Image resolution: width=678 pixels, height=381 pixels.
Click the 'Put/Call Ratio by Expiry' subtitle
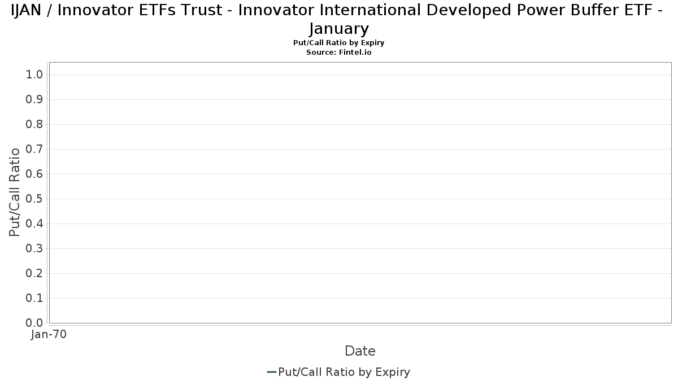339,43
